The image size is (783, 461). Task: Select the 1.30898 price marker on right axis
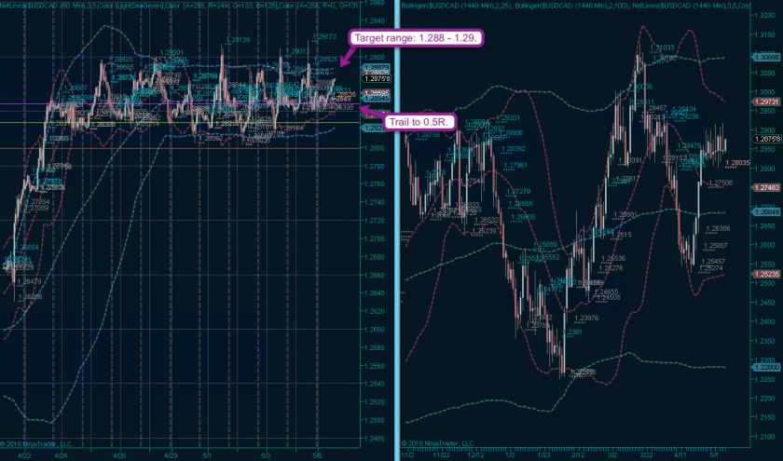point(762,57)
